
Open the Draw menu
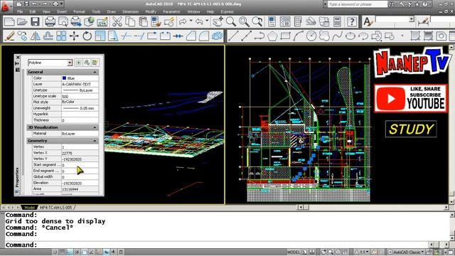coord(112,11)
